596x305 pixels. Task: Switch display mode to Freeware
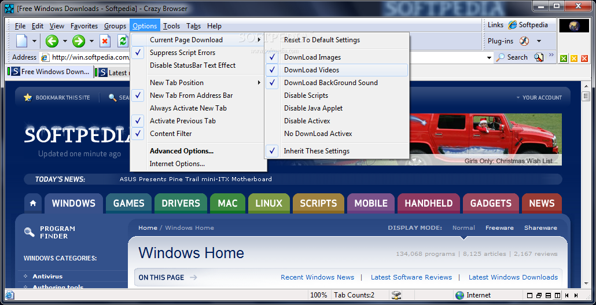pos(499,228)
